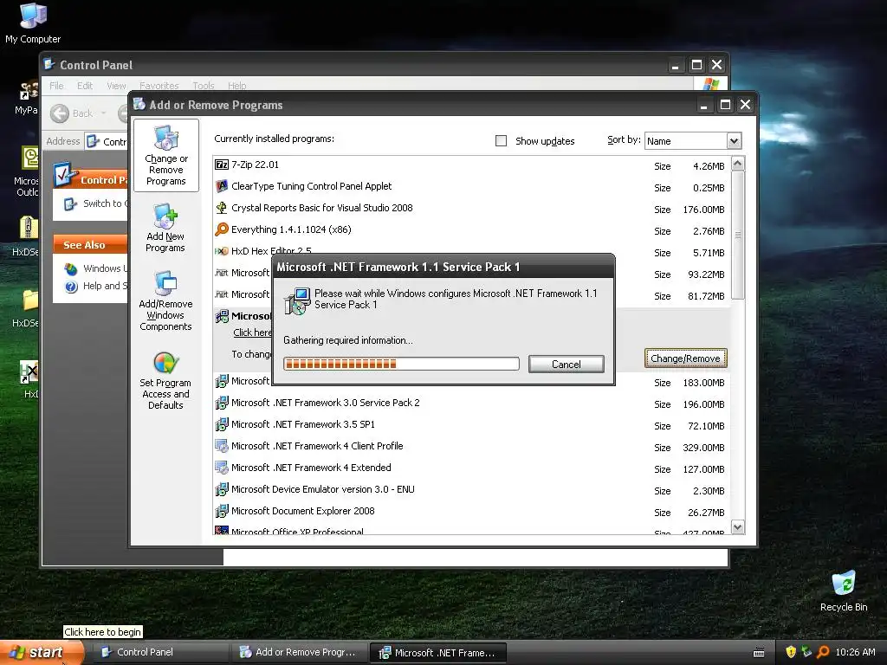The image size is (887, 665).
Task: Click the Start button
Action: 41,652
